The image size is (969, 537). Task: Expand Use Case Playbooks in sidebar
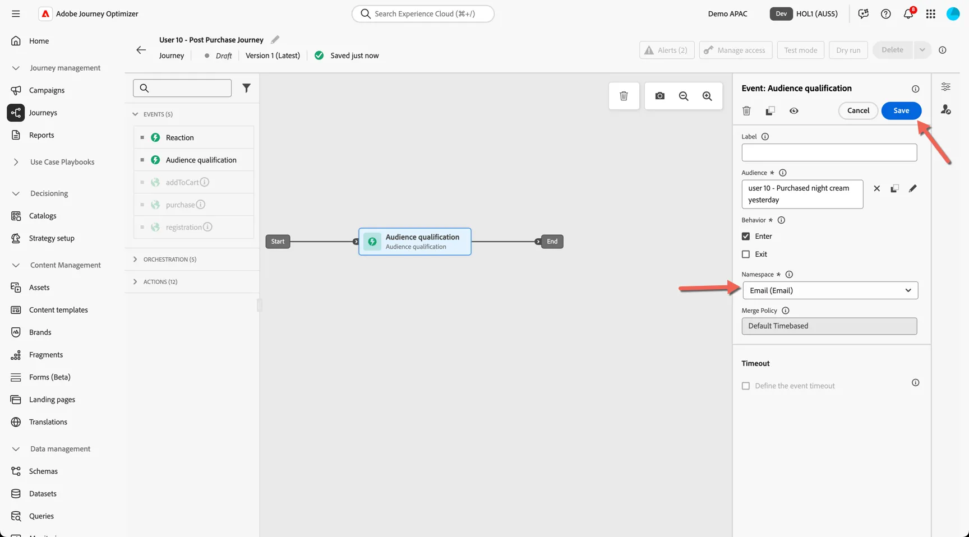16,162
